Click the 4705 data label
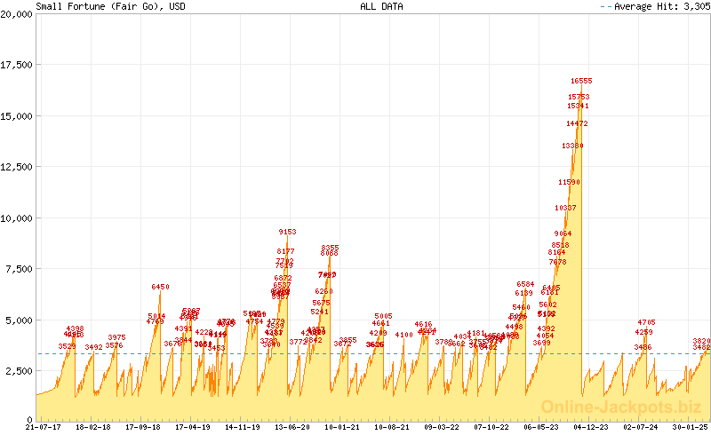This screenshot has width=711, height=435. pyautogui.click(x=646, y=322)
